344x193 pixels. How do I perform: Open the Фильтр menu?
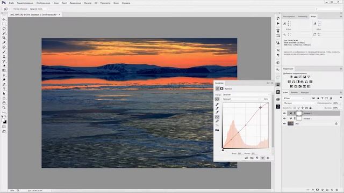coord(88,3)
